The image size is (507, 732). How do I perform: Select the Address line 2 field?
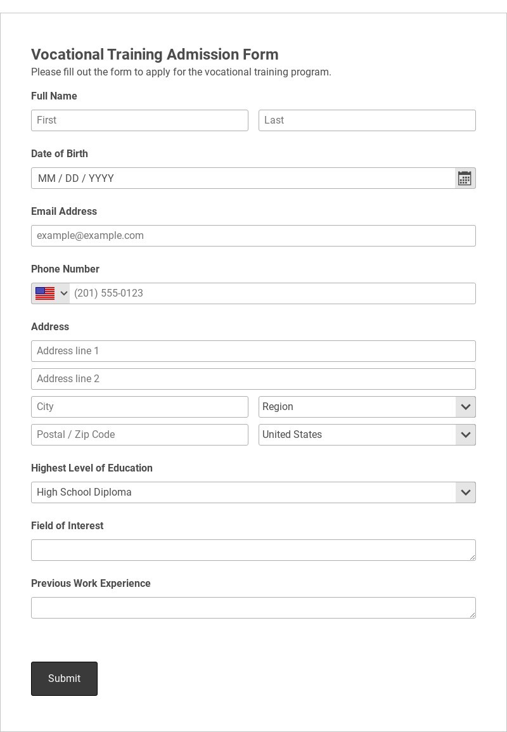pos(253,379)
